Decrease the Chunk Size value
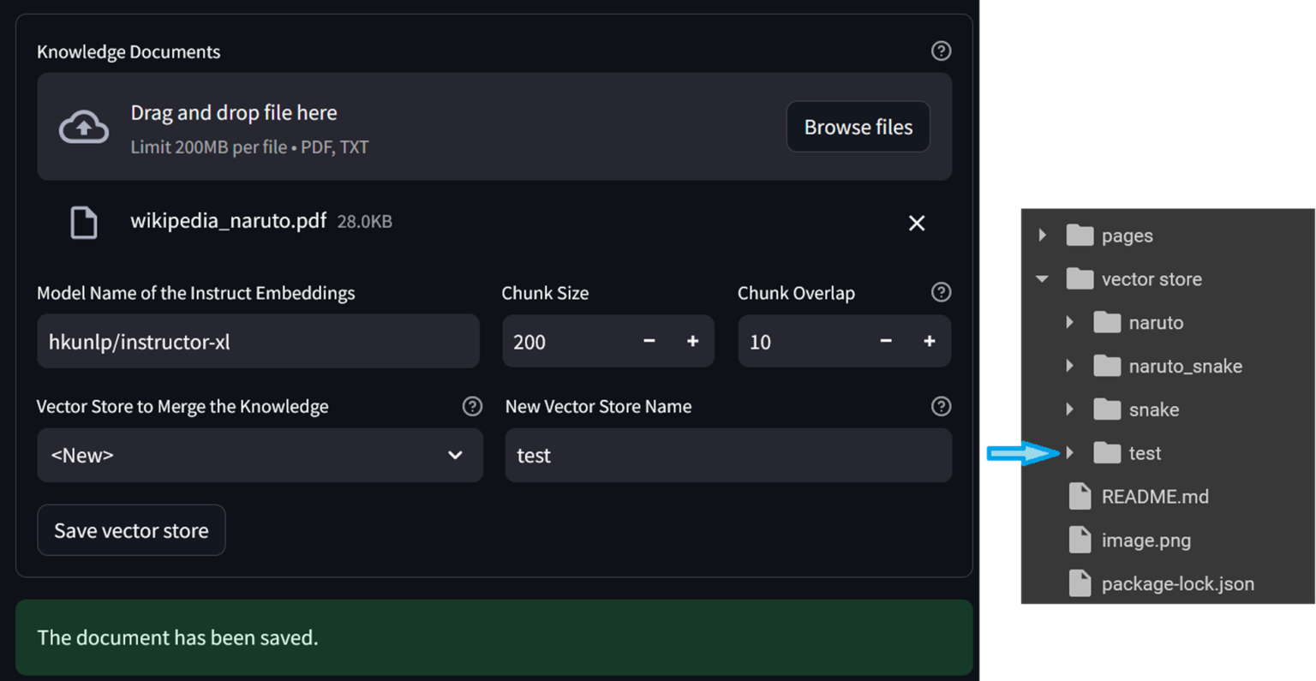This screenshot has width=1316, height=681. click(649, 341)
